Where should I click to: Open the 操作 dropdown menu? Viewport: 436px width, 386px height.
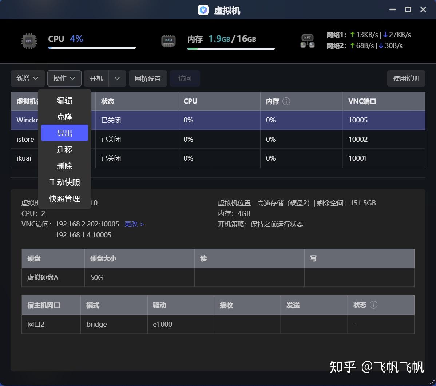64,78
